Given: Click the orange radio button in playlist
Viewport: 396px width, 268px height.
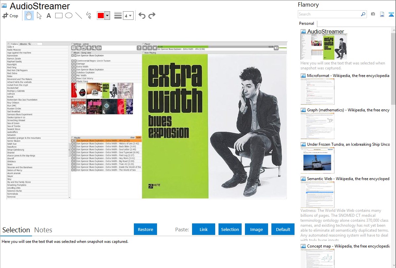Looking at the screenshot, I should point(139,138).
